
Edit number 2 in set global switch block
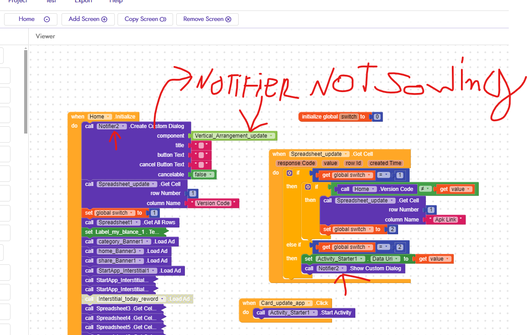click(x=392, y=229)
